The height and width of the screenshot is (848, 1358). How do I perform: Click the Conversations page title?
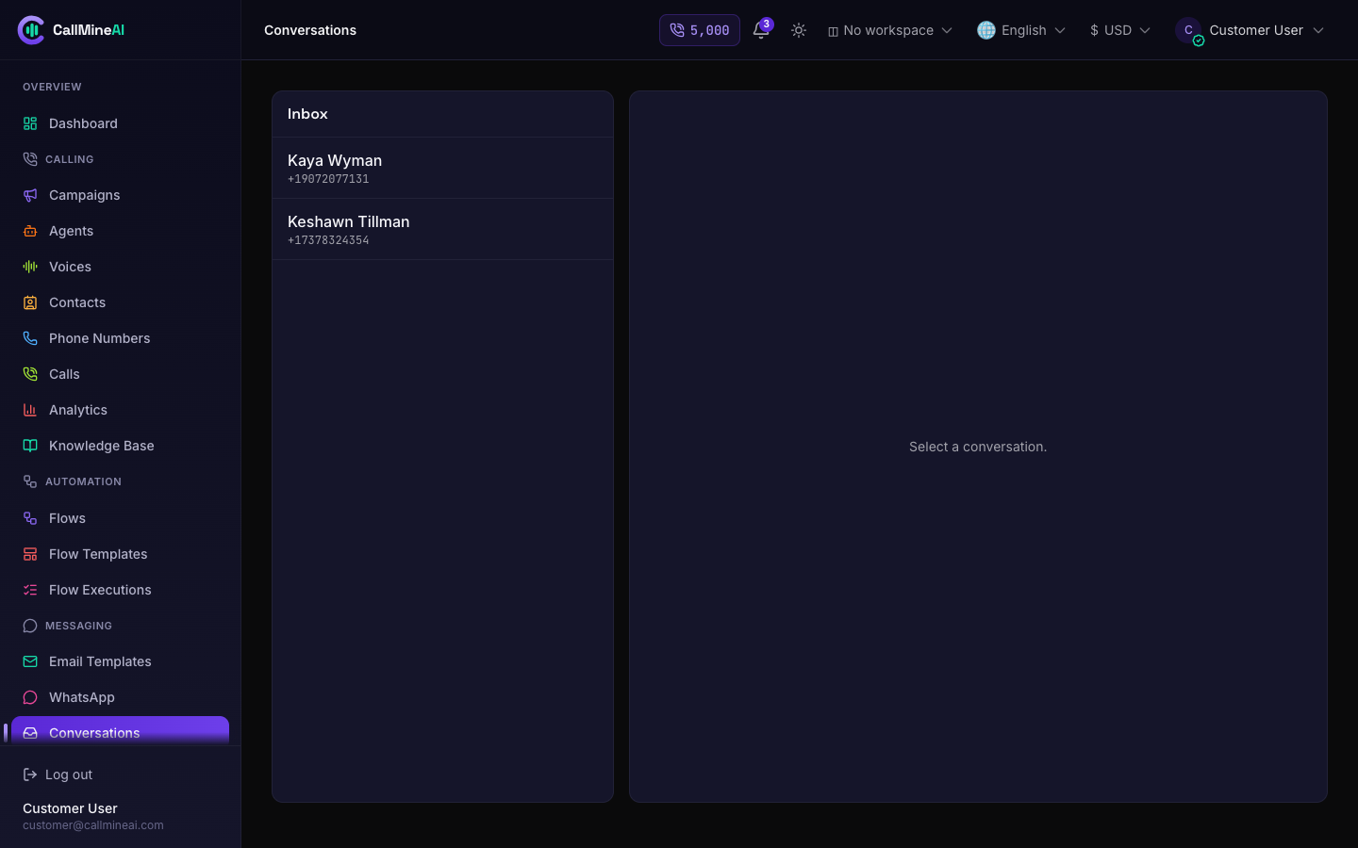(x=310, y=30)
